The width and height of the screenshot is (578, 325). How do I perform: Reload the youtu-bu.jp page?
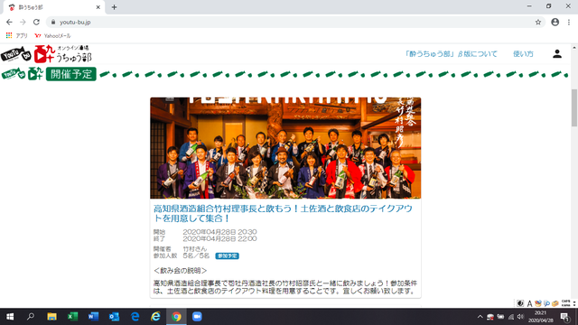pyautogui.click(x=36, y=22)
